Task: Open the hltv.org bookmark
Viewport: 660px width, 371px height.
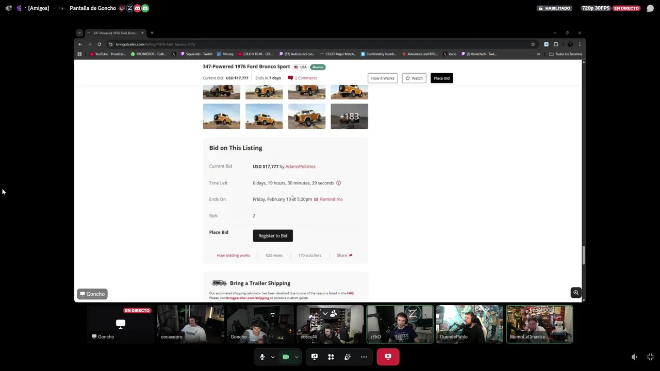Action: tap(225, 54)
